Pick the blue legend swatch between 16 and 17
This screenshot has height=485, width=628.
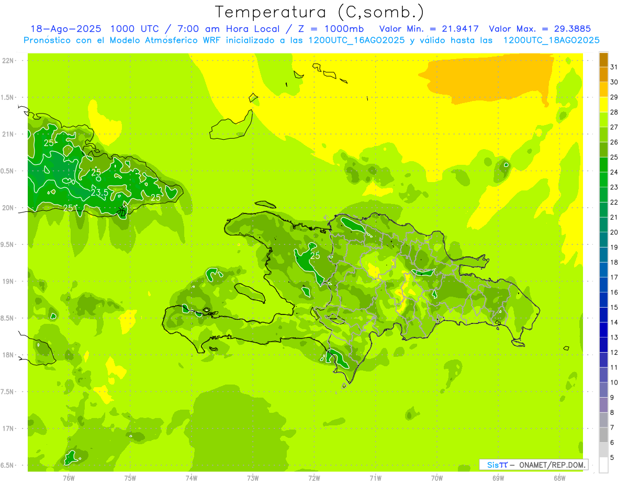click(603, 285)
